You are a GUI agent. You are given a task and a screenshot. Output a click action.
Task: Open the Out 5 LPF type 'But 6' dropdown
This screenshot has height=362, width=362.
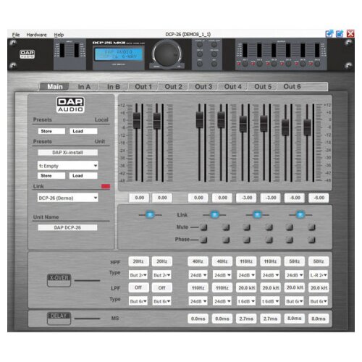pyautogui.click(x=295, y=301)
